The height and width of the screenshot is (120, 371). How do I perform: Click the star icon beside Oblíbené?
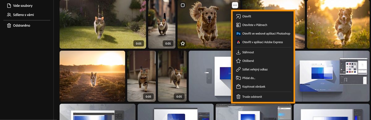point(238,61)
